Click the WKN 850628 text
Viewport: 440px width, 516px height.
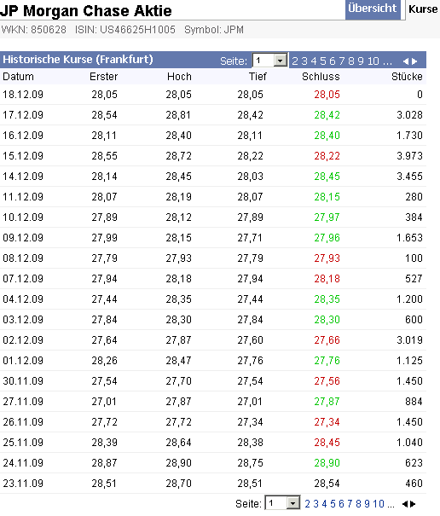[x=34, y=30]
